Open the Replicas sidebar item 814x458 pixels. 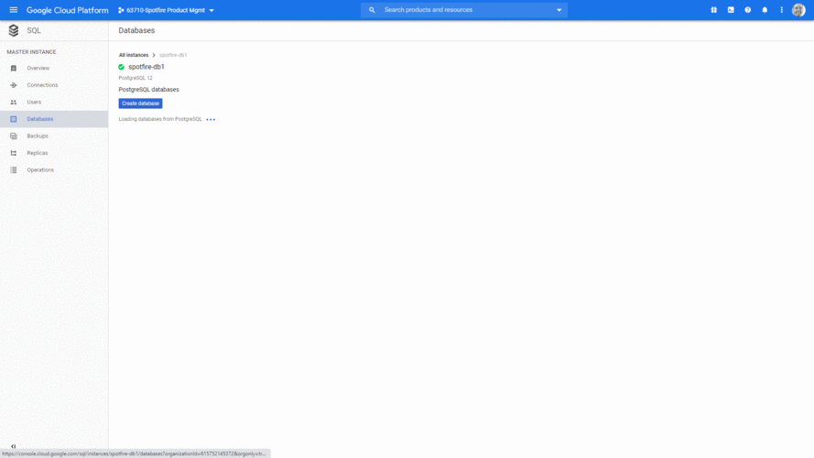(x=54, y=153)
